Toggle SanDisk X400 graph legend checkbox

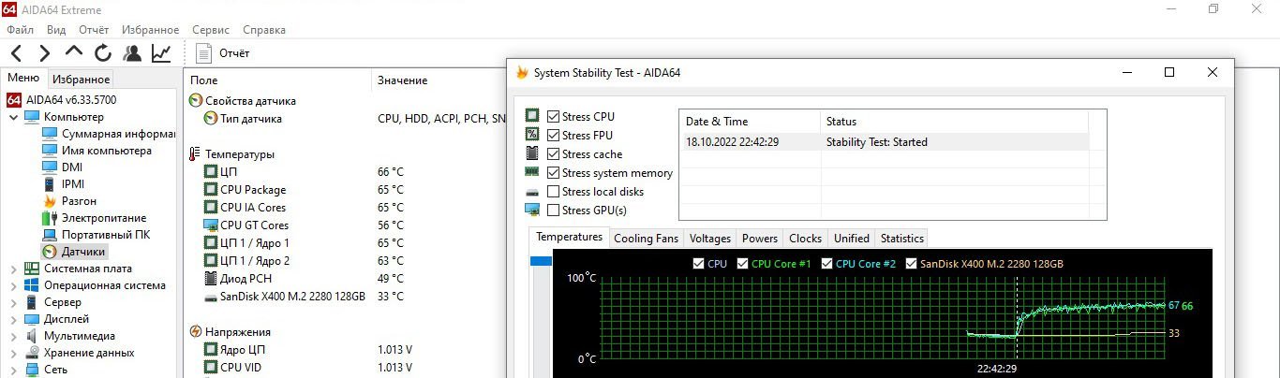click(913, 264)
